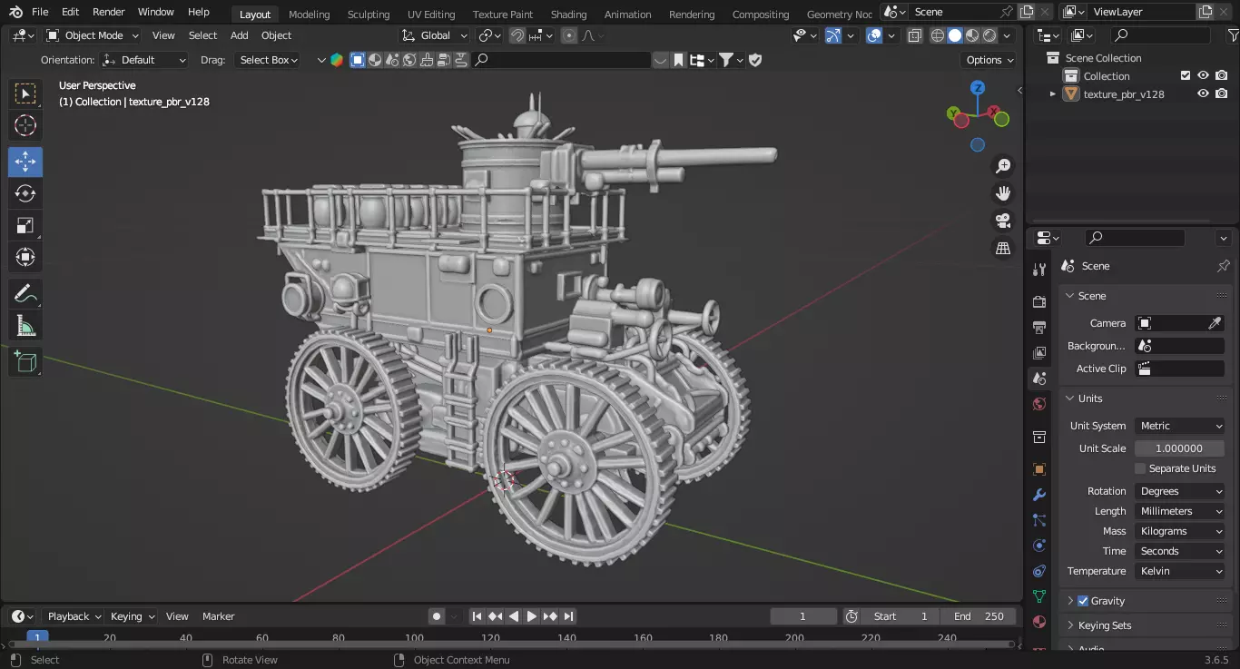The width and height of the screenshot is (1240, 669).
Task: Click the outliner search field
Action: [1160, 35]
